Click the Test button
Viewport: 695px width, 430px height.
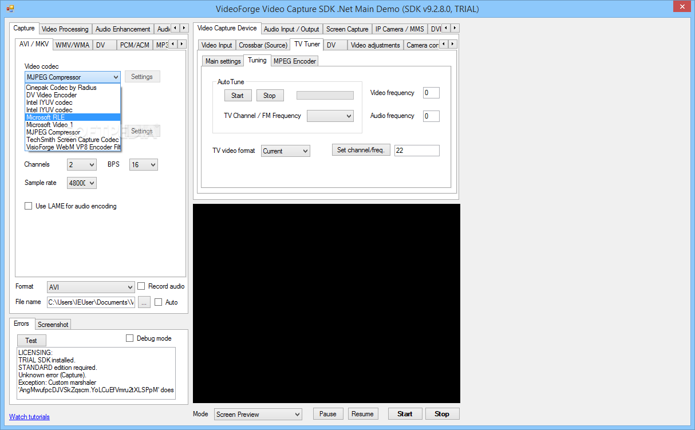31,341
